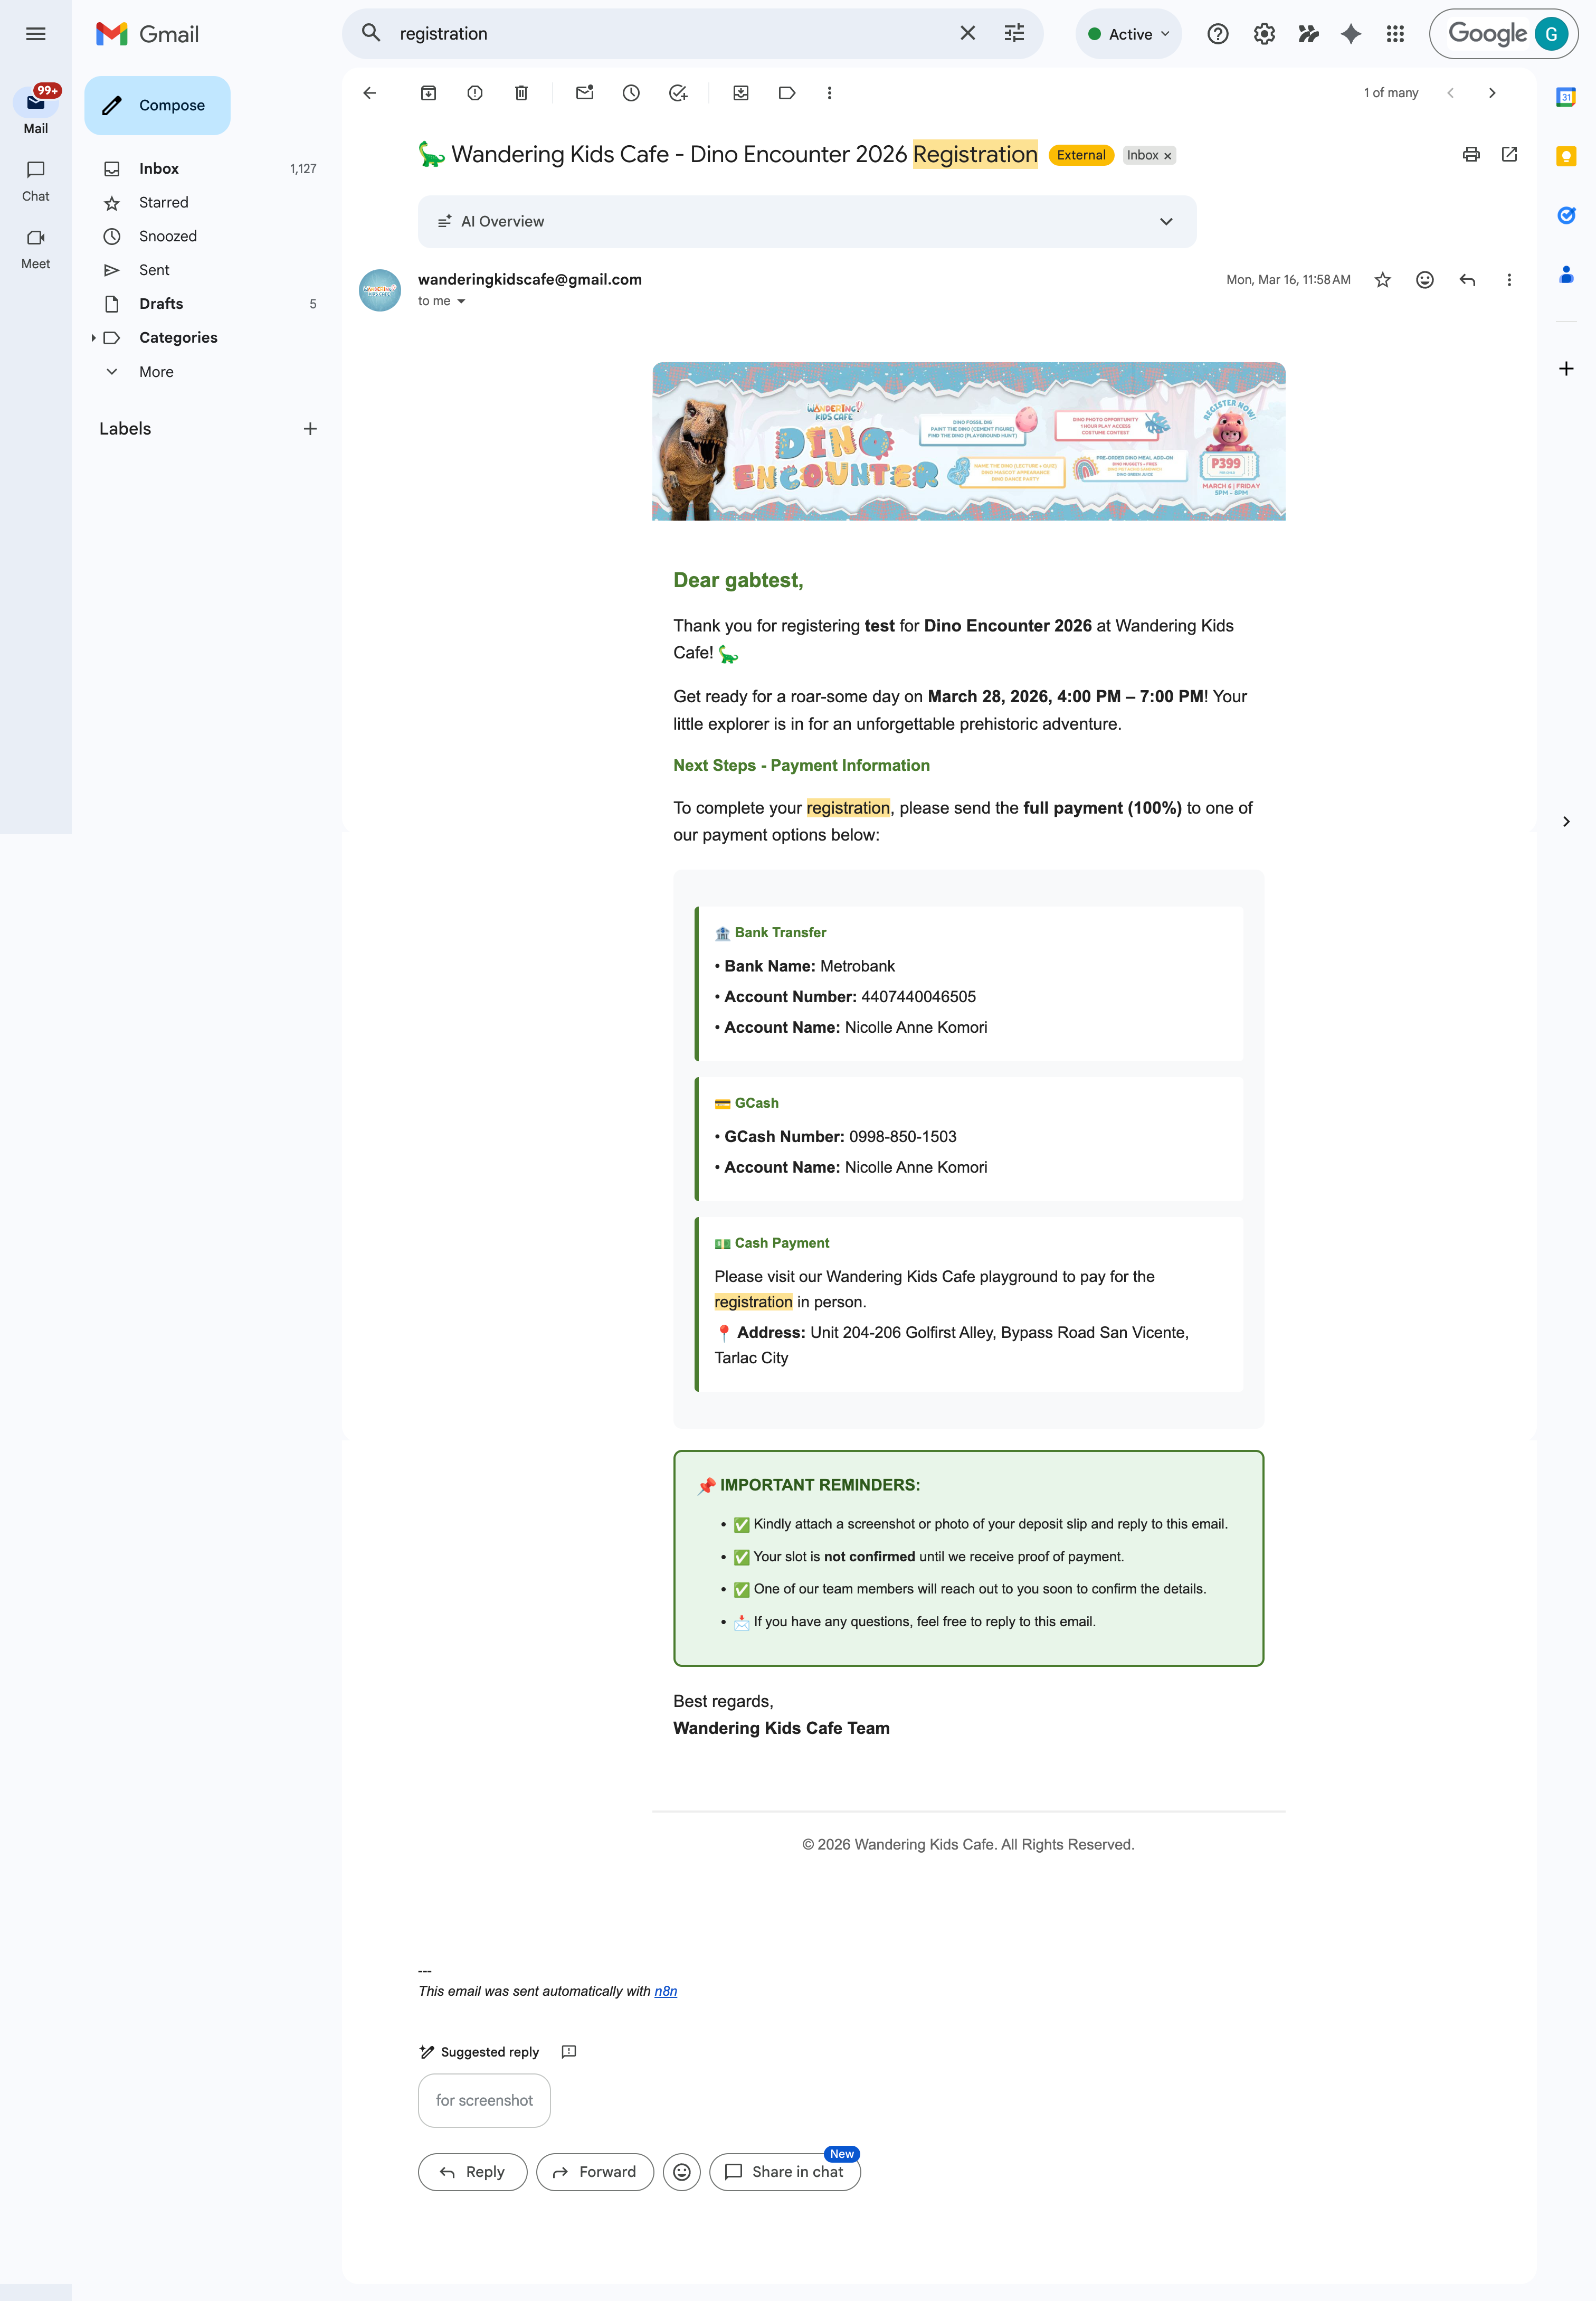Expand the AI Overview panel

pos(1165,222)
